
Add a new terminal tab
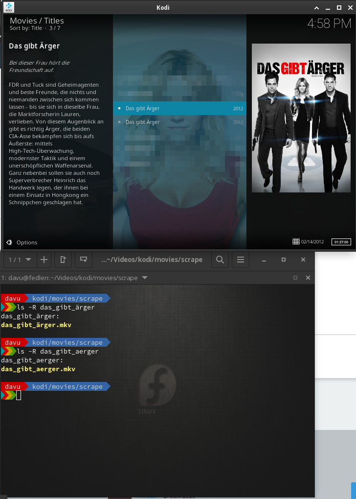(x=44, y=260)
